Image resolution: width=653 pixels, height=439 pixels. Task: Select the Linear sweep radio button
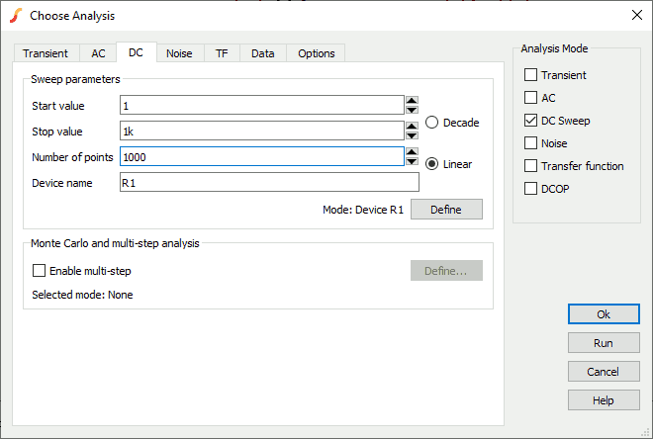pyautogui.click(x=432, y=164)
